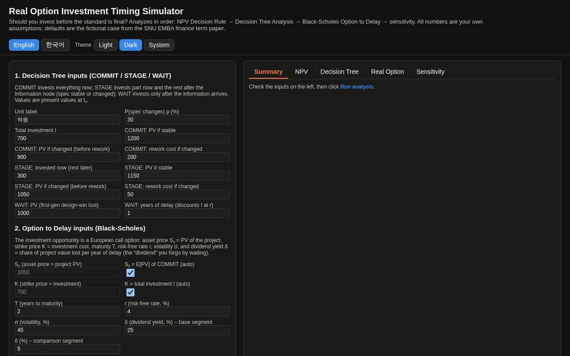Image resolution: width=570 pixels, height=356 pixels.
Task: Click WAIT: years of delay field
Action: (177, 213)
